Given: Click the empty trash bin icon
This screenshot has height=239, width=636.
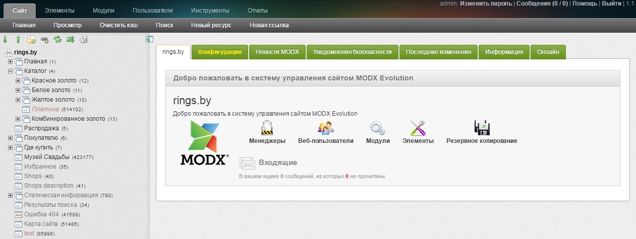Looking at the screenshot, I should click(84, 39).
